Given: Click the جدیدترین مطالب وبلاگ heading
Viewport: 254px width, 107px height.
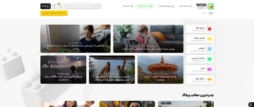Looking at the screenshot, I should [x=198, y=95].
